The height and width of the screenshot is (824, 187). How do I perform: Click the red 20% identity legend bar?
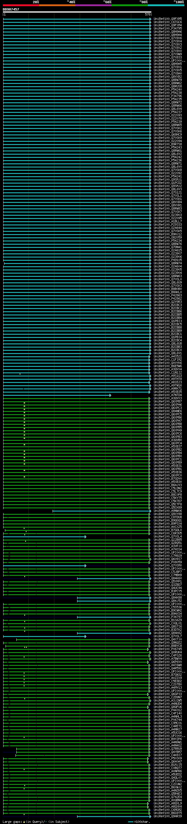pos(21,5)
